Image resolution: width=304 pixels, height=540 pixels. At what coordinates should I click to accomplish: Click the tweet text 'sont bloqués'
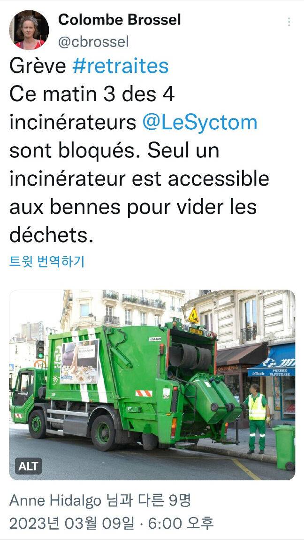(x=74, y=151)
